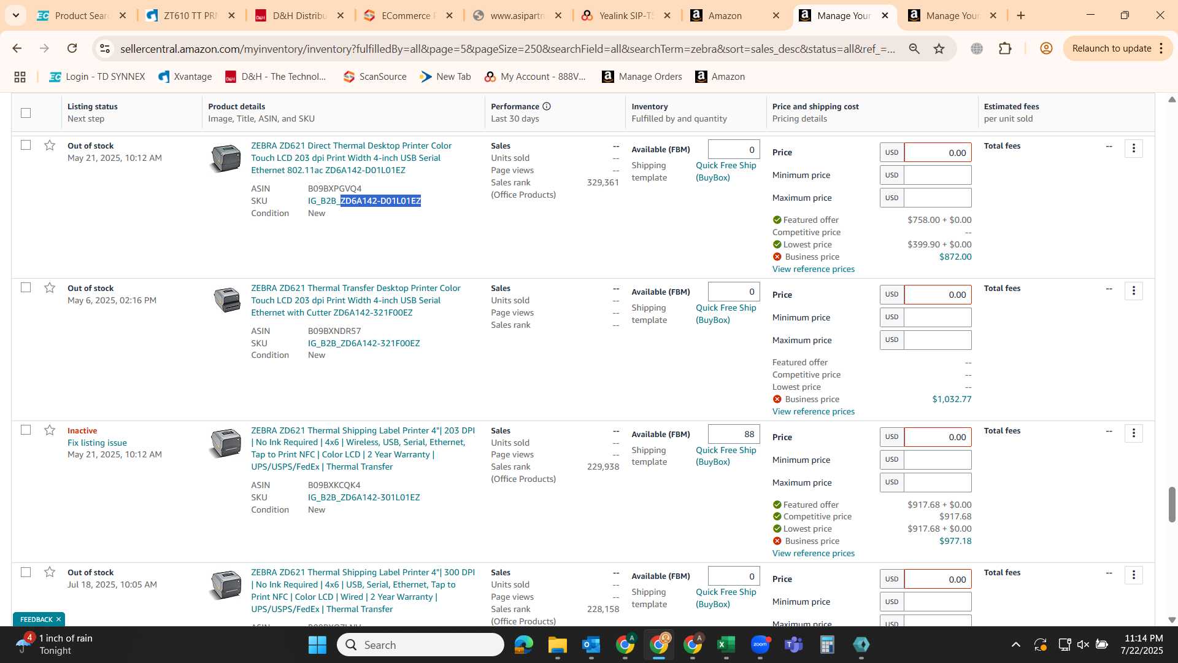This screenshot has width=1178, height=663.
Task: Click the taskbar Search box
Action: coord(420,645)
